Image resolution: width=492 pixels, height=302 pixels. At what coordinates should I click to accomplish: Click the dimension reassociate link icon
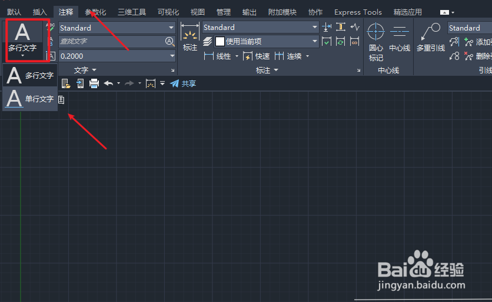(x=355, y=41)
